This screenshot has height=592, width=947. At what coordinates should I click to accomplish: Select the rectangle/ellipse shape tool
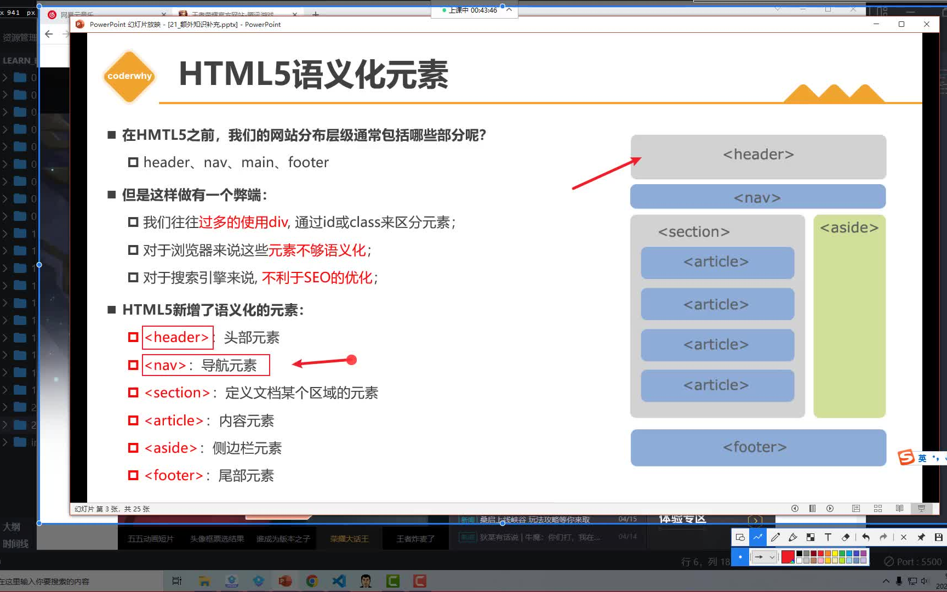pos(740,537)
